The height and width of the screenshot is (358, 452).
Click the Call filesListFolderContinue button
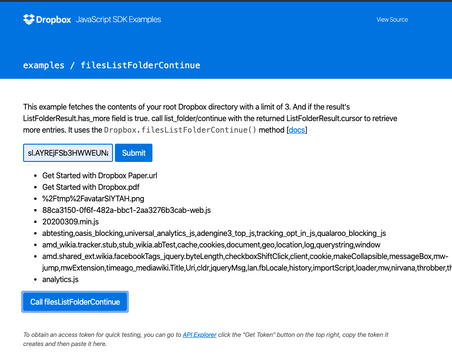[75, 302]
